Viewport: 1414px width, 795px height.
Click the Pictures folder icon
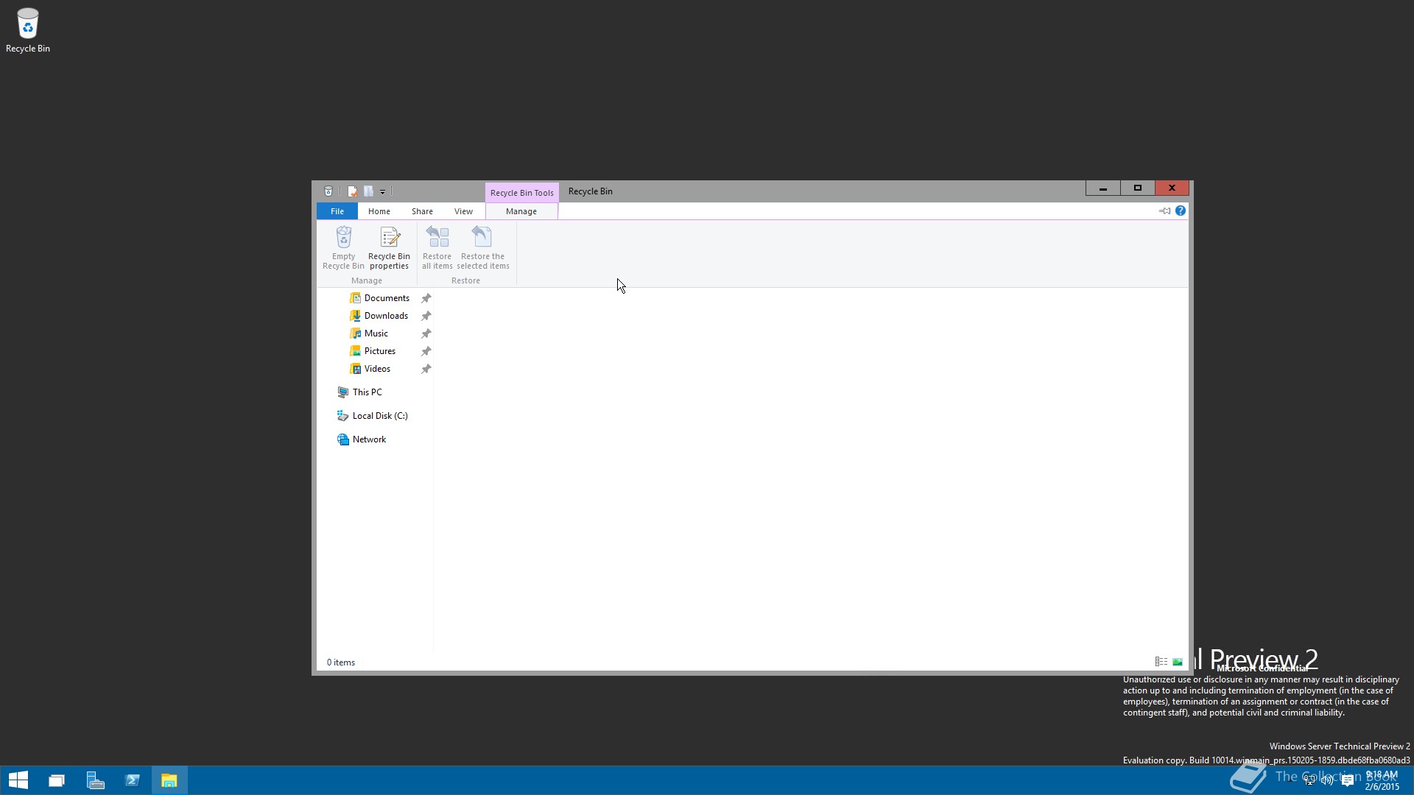(x=355, y=351)
